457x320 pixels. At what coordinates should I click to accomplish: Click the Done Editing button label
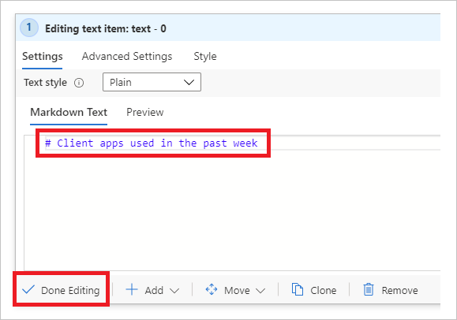[70, 290]
